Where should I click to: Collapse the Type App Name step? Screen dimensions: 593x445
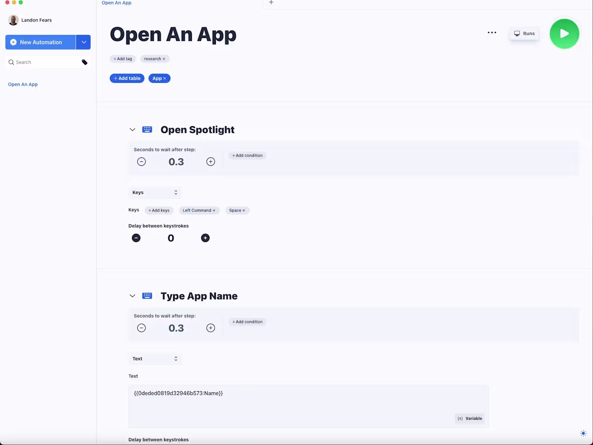[132, 296]
